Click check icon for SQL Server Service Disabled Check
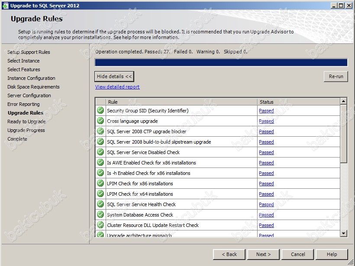 pos(100,152)
